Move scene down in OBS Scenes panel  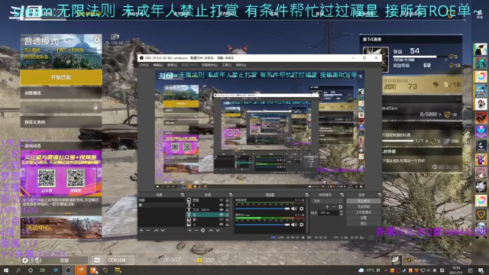163,230
